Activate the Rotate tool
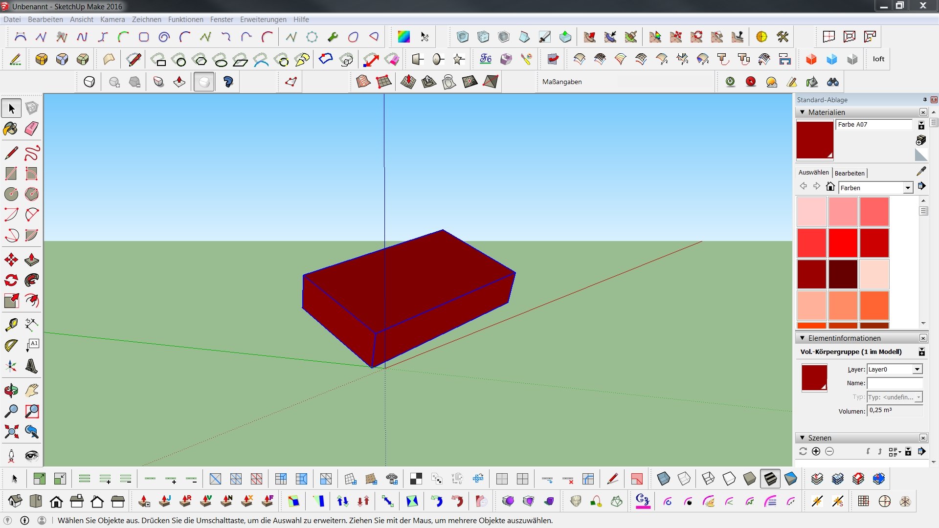 tap(11, 280)
